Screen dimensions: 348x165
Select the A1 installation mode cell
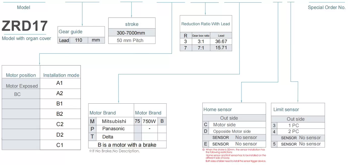tap(60, 83)
